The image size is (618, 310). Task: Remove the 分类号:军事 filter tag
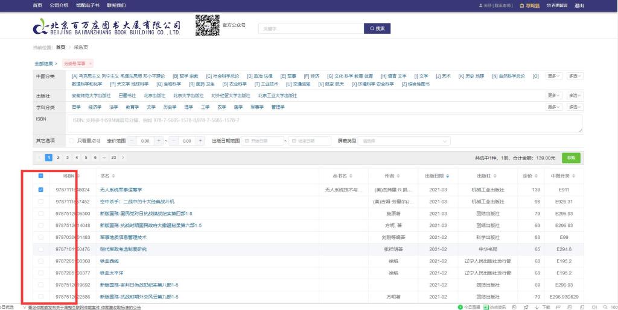coord(91,63)
